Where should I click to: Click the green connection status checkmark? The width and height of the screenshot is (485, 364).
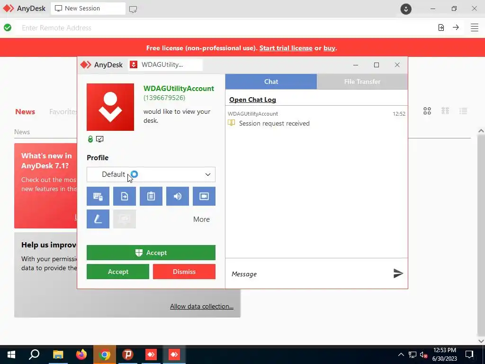(8, 28)
